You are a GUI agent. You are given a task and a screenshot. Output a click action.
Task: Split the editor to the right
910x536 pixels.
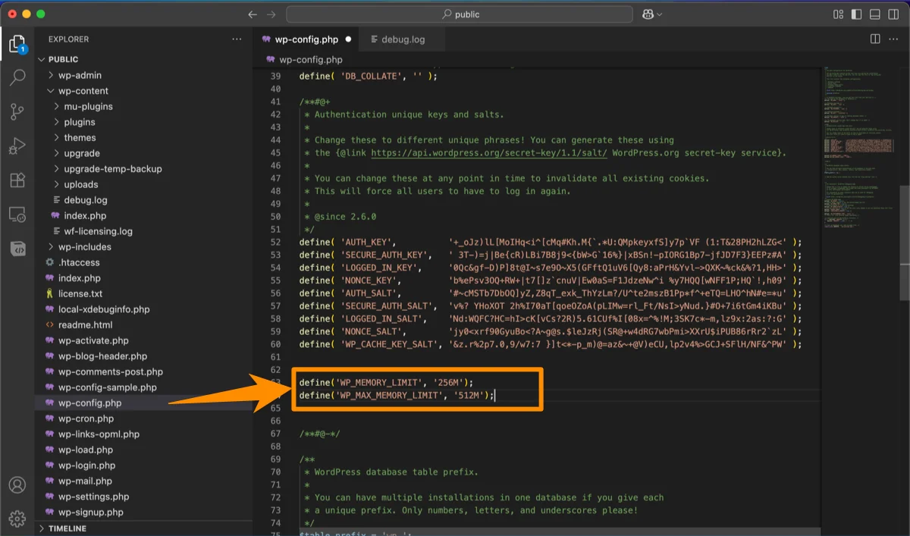coord(875,39)
